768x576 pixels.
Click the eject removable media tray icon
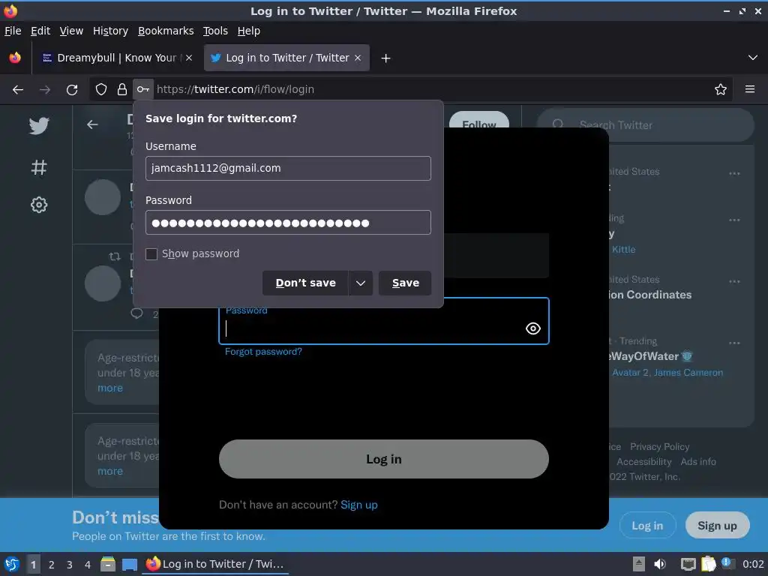(x=639, y=564)
